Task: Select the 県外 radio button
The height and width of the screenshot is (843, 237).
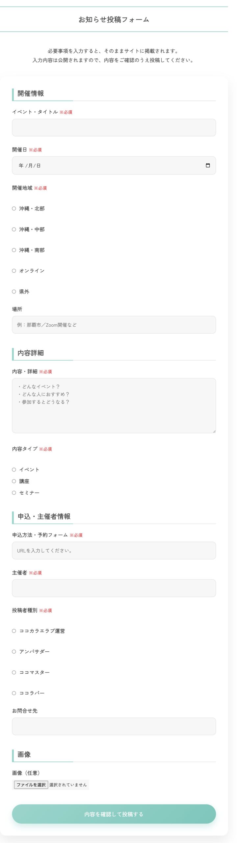Action: 13,291
